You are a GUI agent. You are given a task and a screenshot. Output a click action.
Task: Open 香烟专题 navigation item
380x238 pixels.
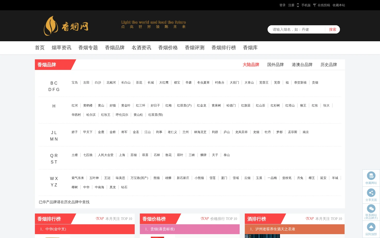tap(88, 48)
